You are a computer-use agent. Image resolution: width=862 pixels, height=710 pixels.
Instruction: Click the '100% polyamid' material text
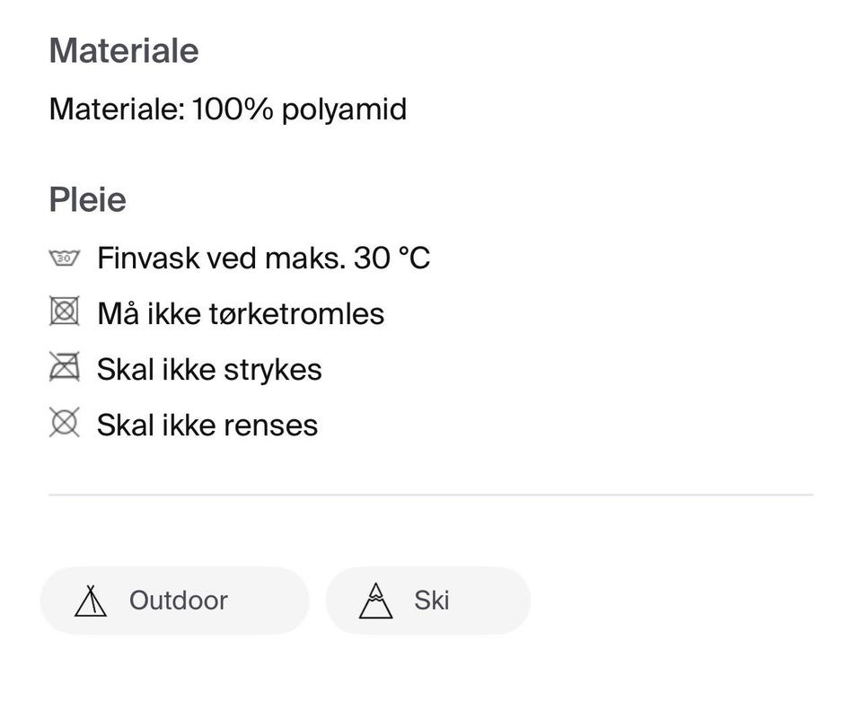[x=299, y=110]
